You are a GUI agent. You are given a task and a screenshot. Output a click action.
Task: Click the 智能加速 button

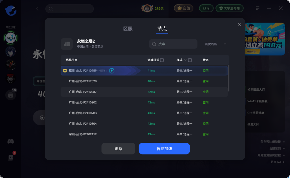point(164,149)
